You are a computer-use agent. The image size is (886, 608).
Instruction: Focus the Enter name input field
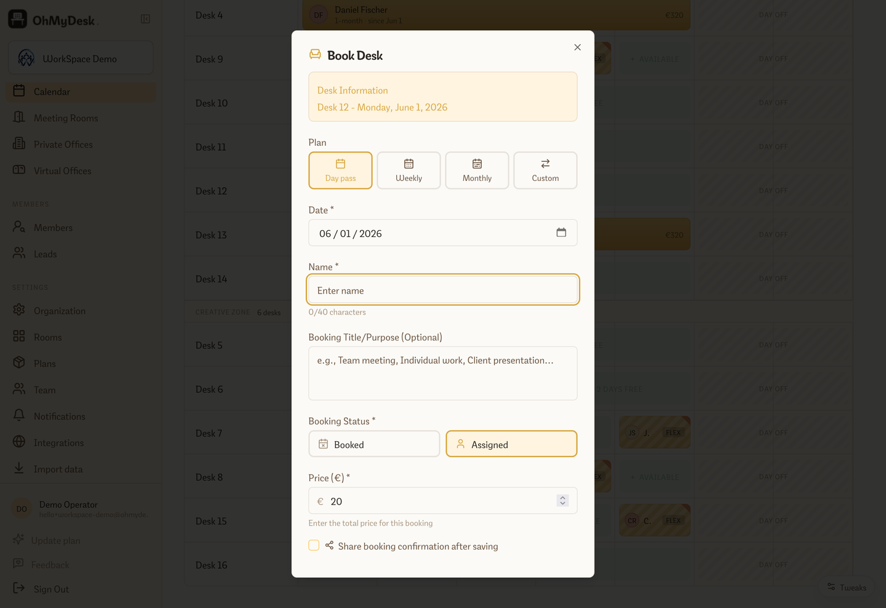pyautogui.click(x=443, y=290)
